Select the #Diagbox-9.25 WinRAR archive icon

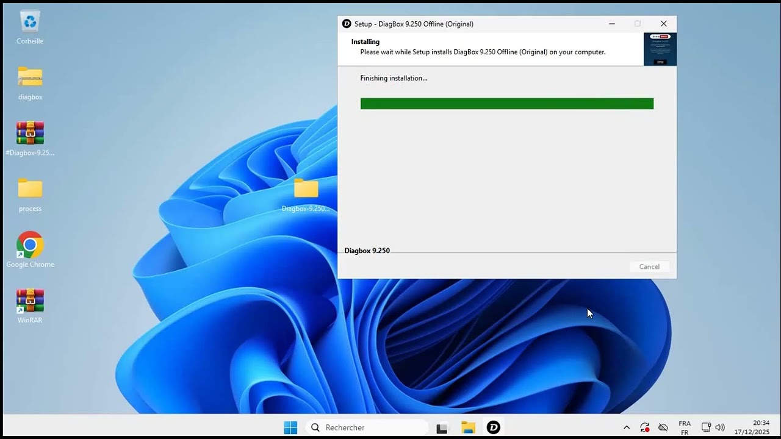[x=30, y=139]
